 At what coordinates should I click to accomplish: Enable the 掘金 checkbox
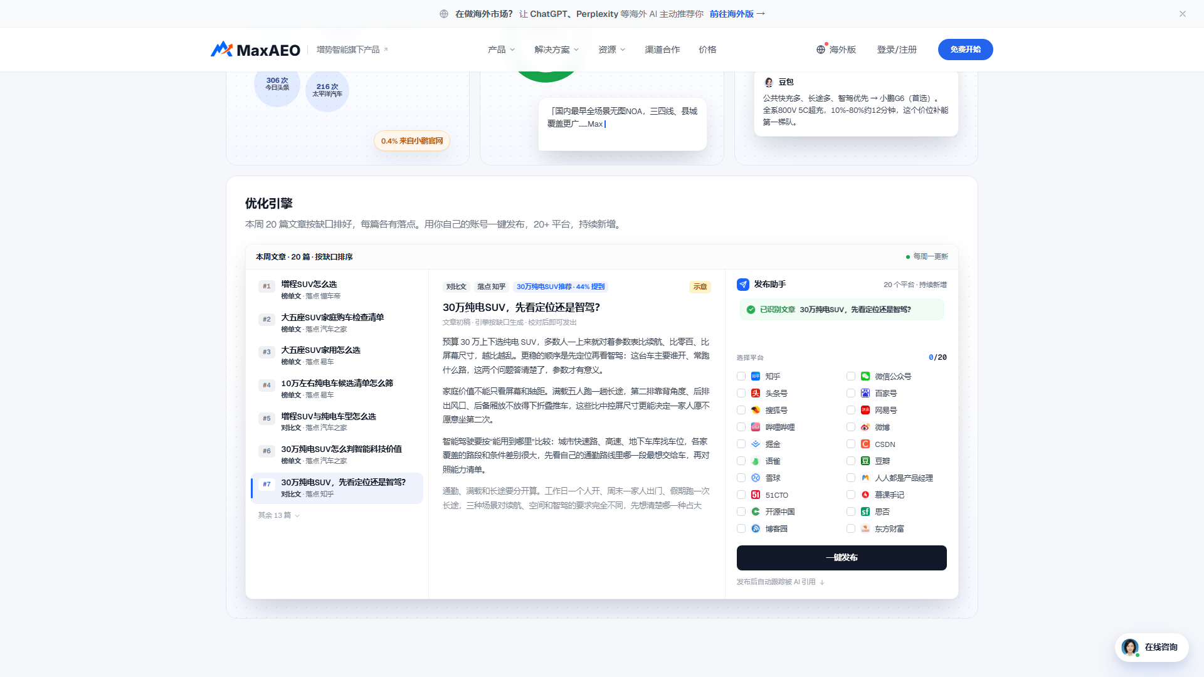pos(741,444)
